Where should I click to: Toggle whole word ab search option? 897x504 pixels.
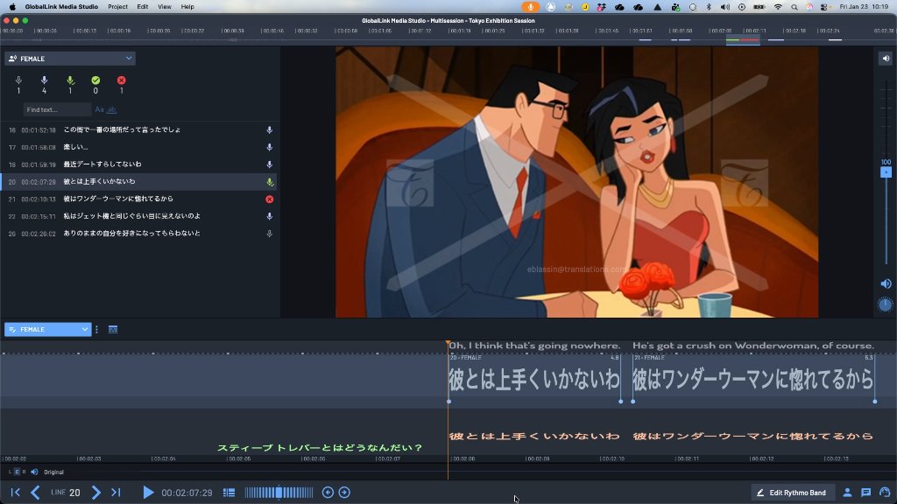coord(112,110)
